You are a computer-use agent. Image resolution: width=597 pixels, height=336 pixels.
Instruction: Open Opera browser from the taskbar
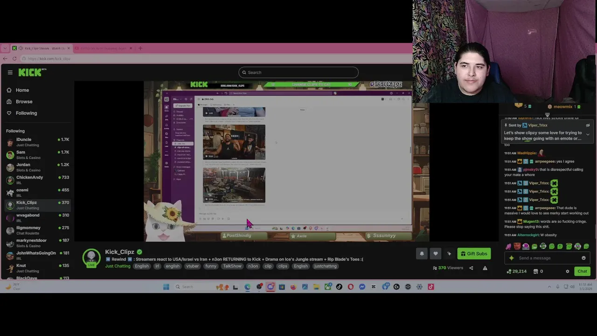click(x=351, y=287)
